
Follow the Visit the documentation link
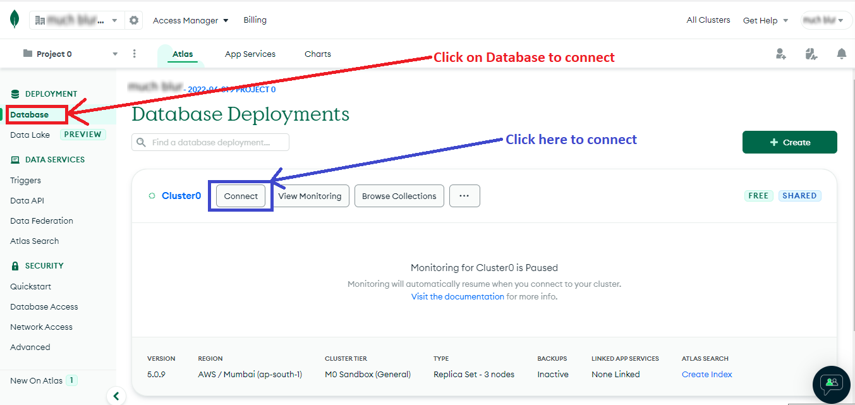(x=458, y=296)
